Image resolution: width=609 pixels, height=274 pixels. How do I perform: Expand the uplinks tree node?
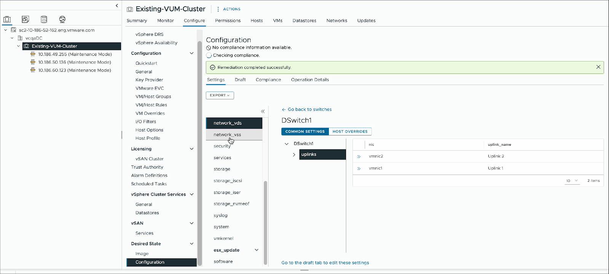pos(294,154)
